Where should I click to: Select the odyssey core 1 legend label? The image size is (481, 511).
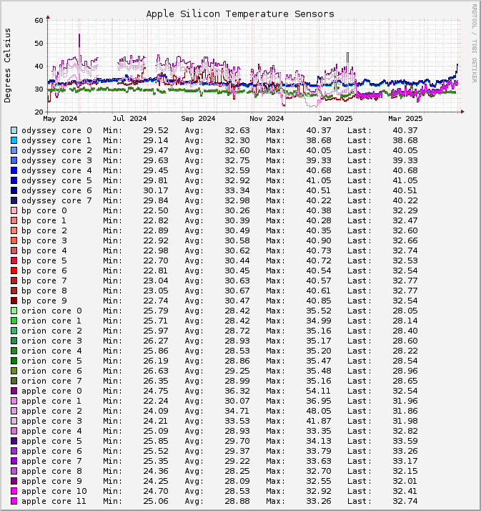point(56,140)
